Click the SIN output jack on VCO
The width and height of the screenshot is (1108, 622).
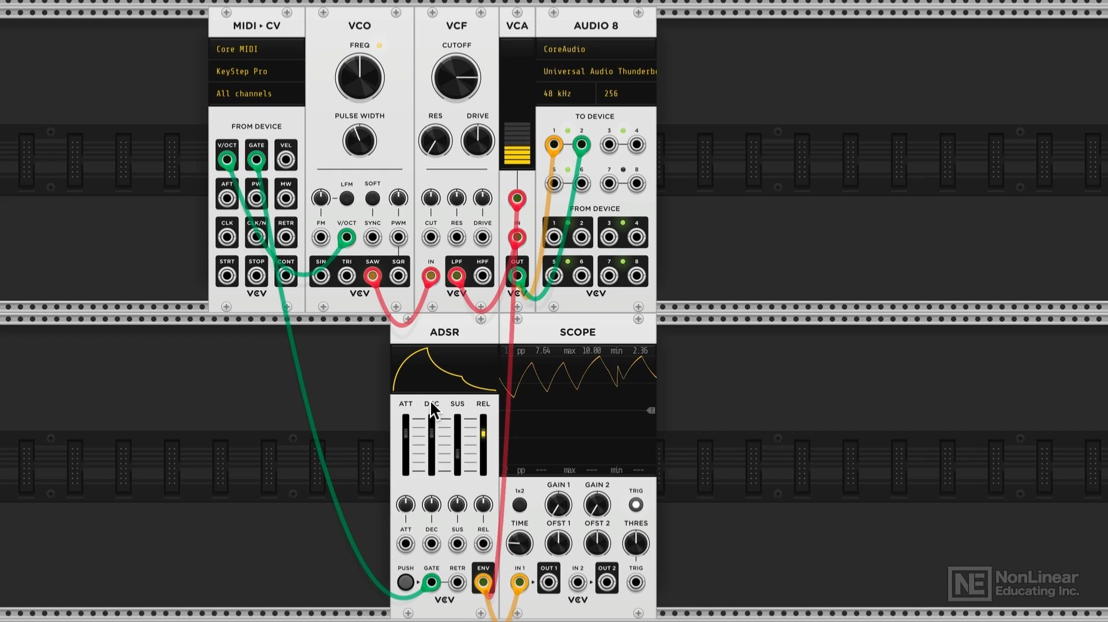pyautogui.click(x=321, y=276)
